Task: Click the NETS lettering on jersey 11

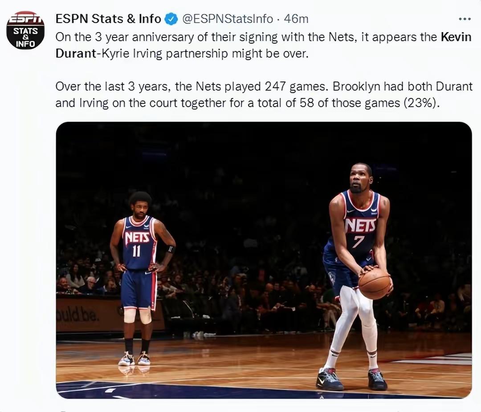Action: coord(137,238)
